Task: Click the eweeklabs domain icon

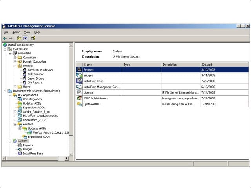Action: (15, 53)
